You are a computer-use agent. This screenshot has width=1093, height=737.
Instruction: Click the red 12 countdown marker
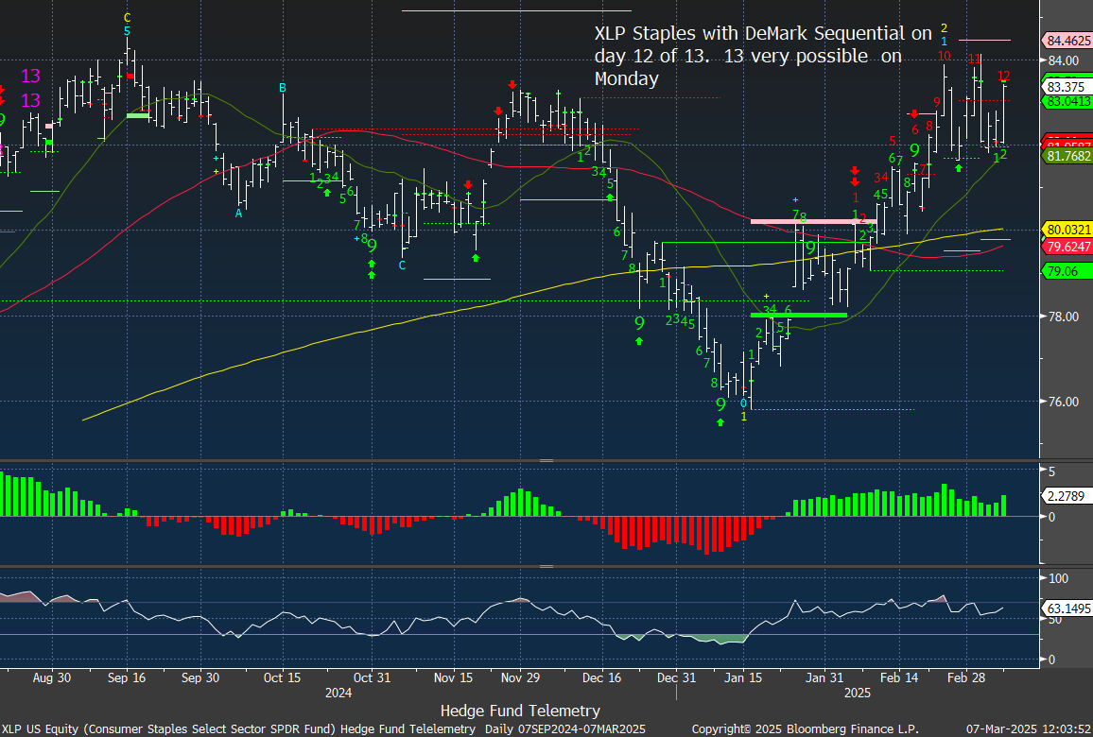pos(1004,76)
